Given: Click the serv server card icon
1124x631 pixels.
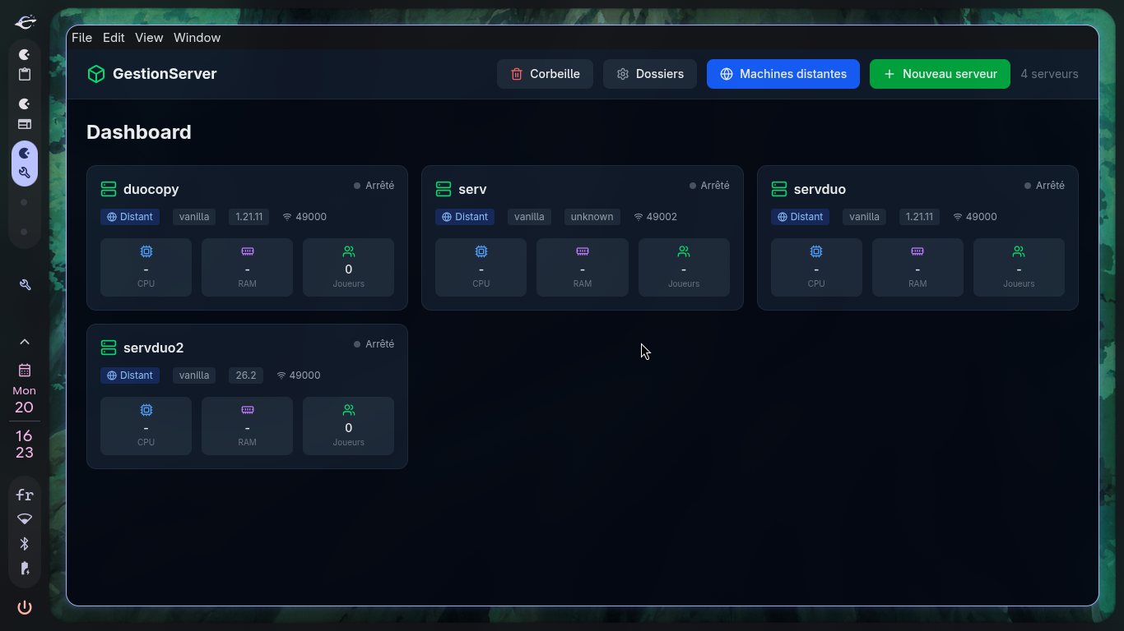Looking at the screenshot, I should (444, 189).
